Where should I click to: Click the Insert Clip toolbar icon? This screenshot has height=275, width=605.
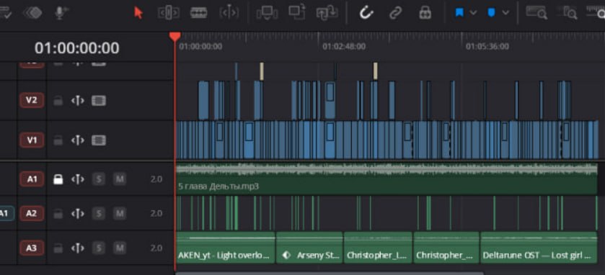267,13
